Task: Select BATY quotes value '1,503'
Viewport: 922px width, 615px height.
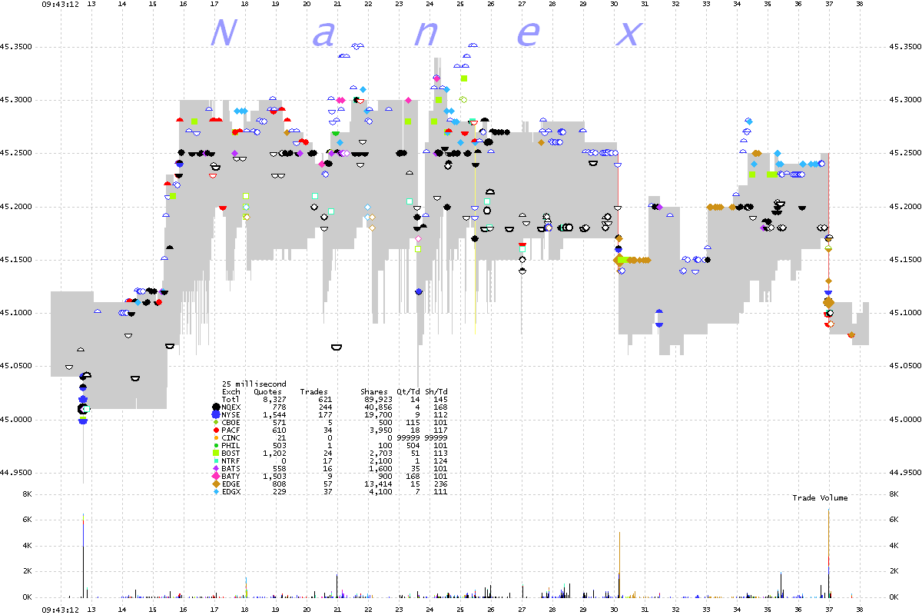Action: [x=274, y=476]
